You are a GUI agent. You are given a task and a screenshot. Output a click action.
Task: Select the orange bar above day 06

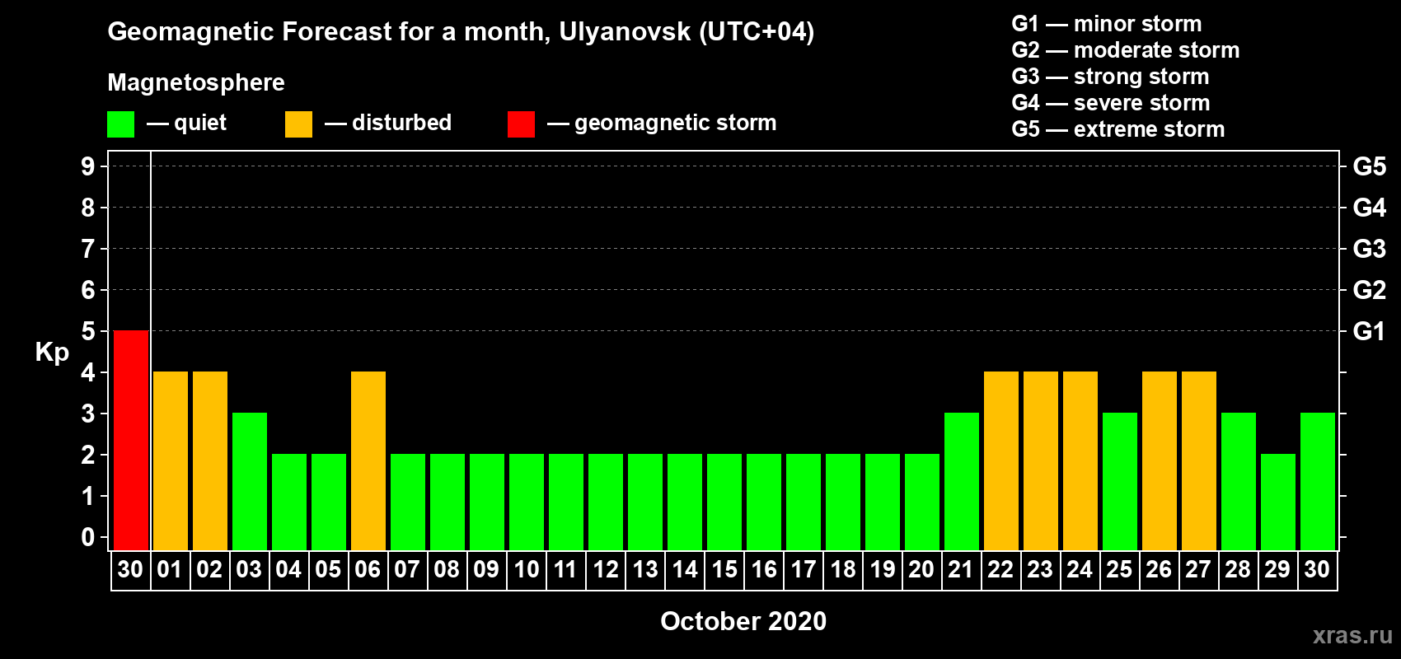tap(368, 460)
